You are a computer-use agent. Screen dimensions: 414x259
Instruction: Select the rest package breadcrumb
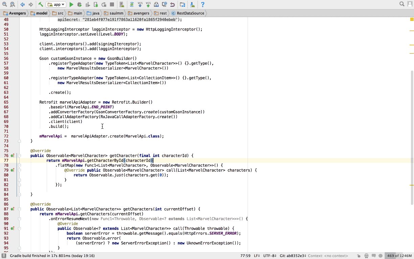[160, 13]
